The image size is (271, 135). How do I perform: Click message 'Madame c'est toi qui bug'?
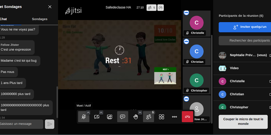coord(19,61)
